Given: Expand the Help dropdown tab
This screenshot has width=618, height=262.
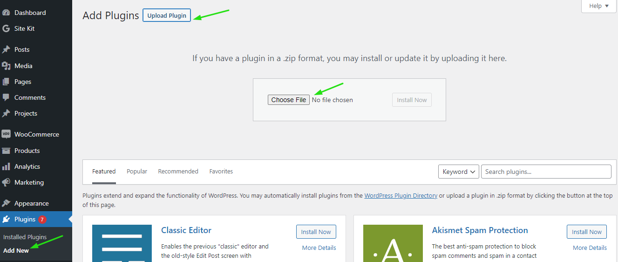Looking at the screenshot, I should [x=598, y=6].
